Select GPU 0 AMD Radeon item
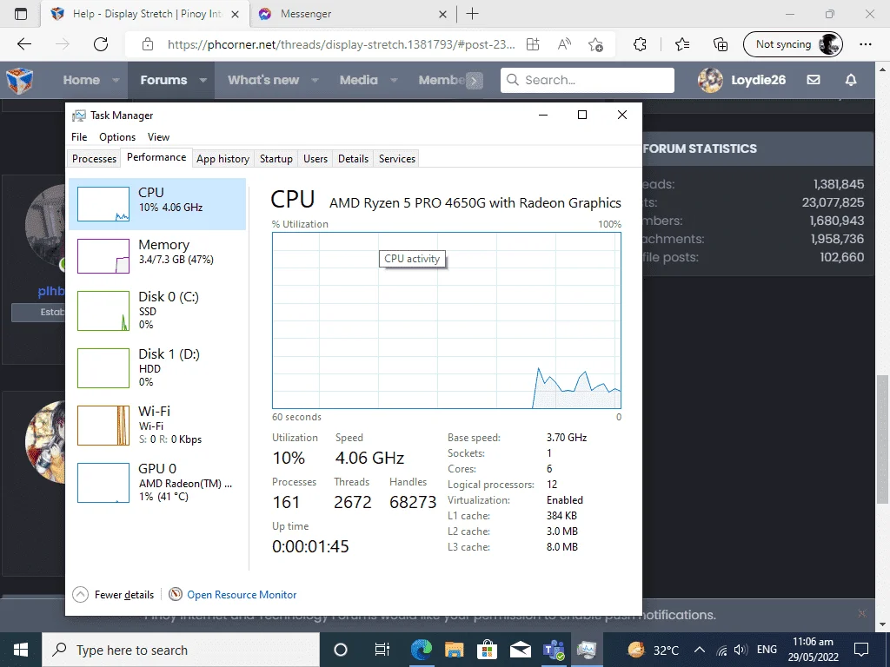 pos(157,482)
